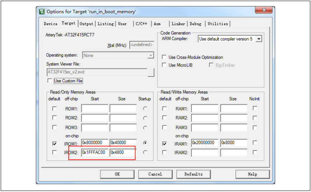Click the IRAM2 Start field
The width and height of the screenshot is (311, 192).
point(205,153)
